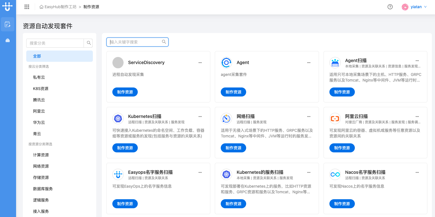
Task: Click the 制作资源 breadcrumb text
Action: (91, 7)
